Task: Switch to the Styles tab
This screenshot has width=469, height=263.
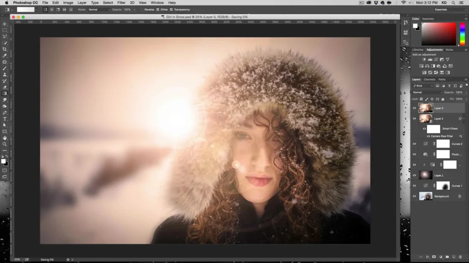Action: click(x=449, y=50)
